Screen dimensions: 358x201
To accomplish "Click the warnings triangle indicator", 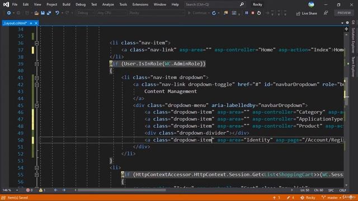I will (x=41, y=190).
